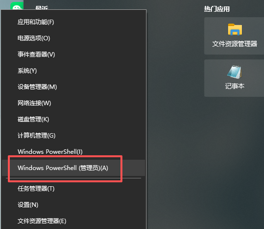Open the 记事本 app tile label
The height and width of the screenshot is (229, 264).
point(235,86)
